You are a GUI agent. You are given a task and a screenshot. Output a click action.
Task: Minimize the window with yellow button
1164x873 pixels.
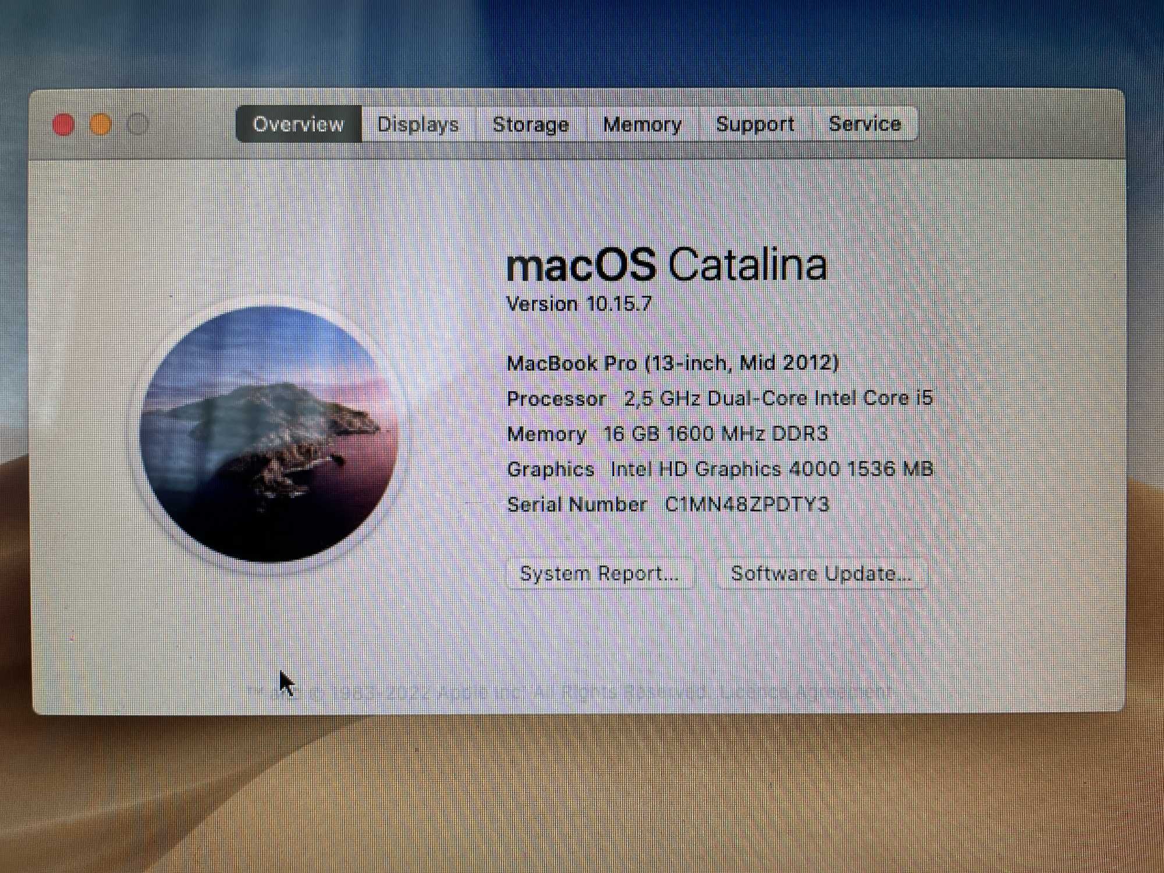point(101,125)
